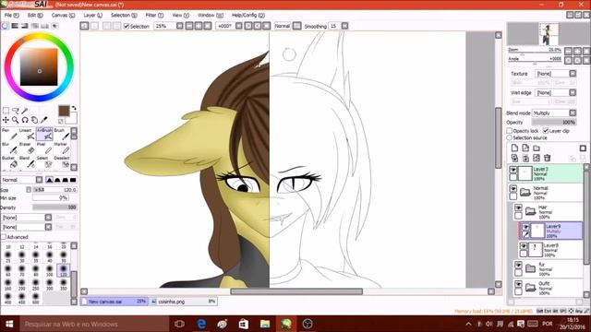Select the zoom magnifier tool

[x=16, y=120]
